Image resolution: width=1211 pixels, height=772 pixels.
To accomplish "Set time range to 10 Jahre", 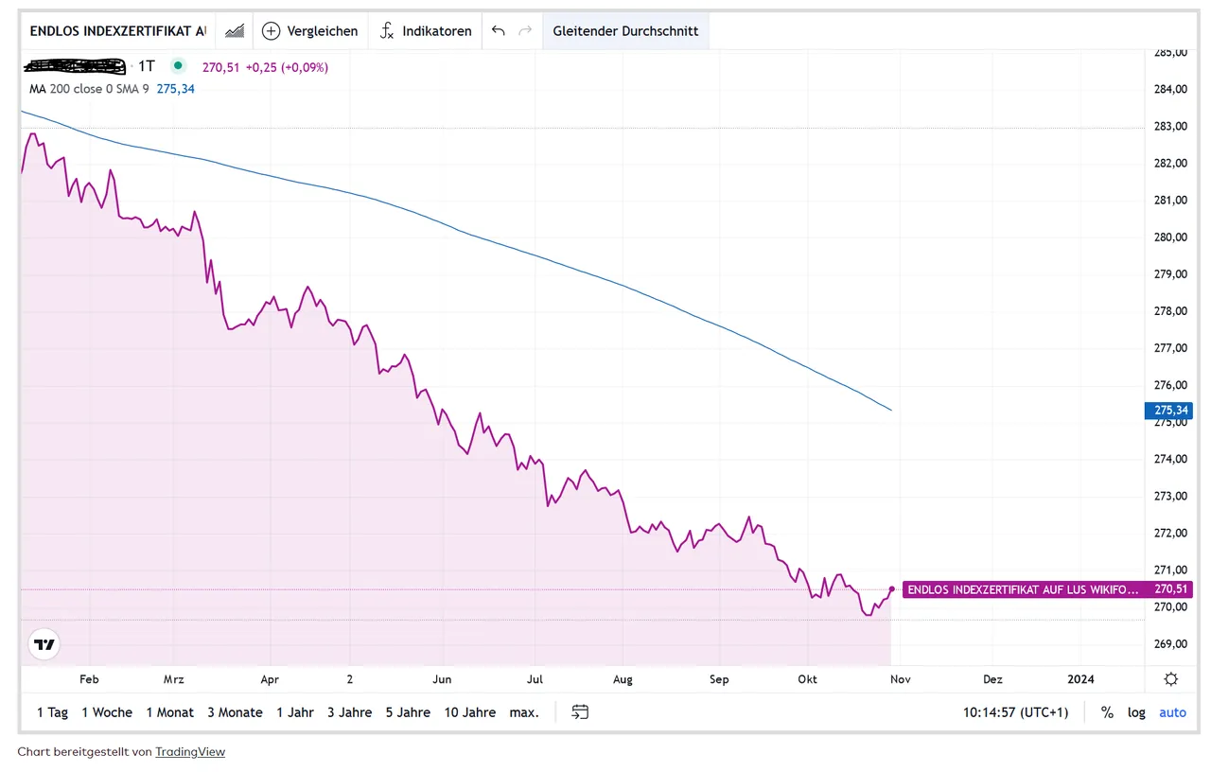I will 470,712.
